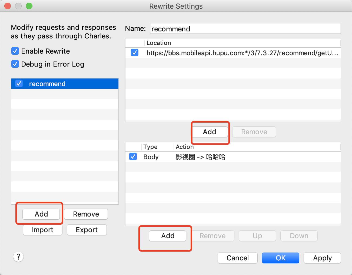Confirm settings with OK button
352x275 pixels.
pyautogui.click(x=280, y=258)
